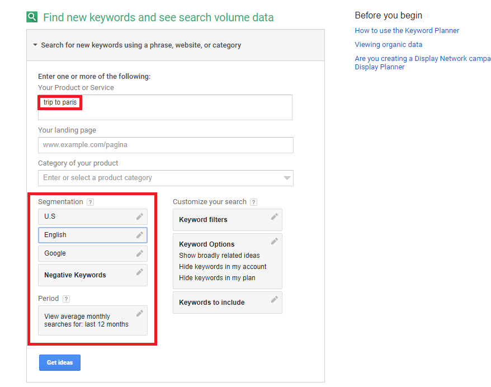Click the pencil icon on English language
Viewport: 491px width, 387px height.
click(x=140, y=235)
